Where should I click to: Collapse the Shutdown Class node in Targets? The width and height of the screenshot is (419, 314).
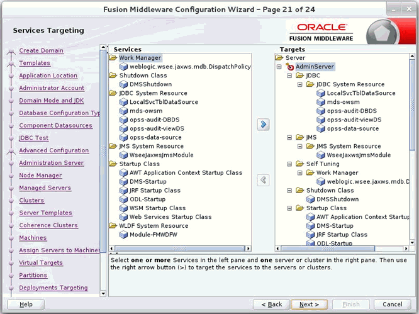[289, 191]
